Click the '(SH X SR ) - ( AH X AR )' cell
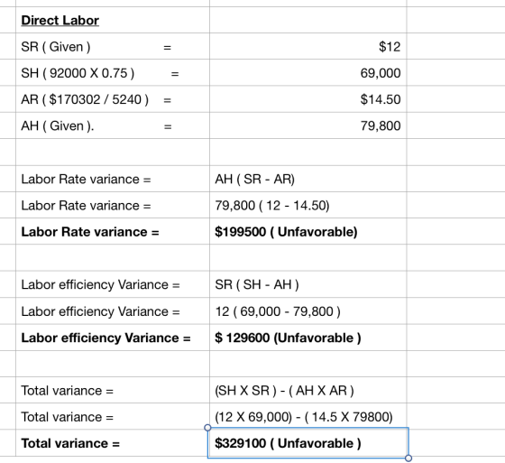Screen dimensions: 505x463 pos(308,391)
